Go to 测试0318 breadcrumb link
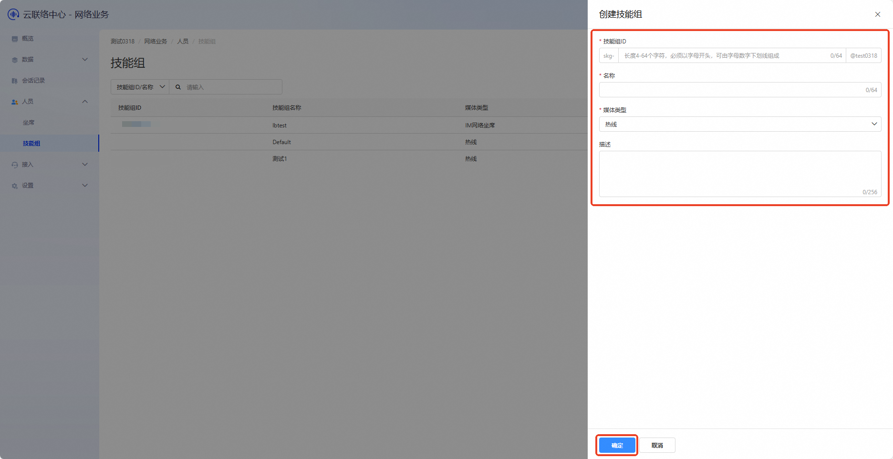Image resolution: width=893 pixels, height=459 pixels. (x=123, y=42)
